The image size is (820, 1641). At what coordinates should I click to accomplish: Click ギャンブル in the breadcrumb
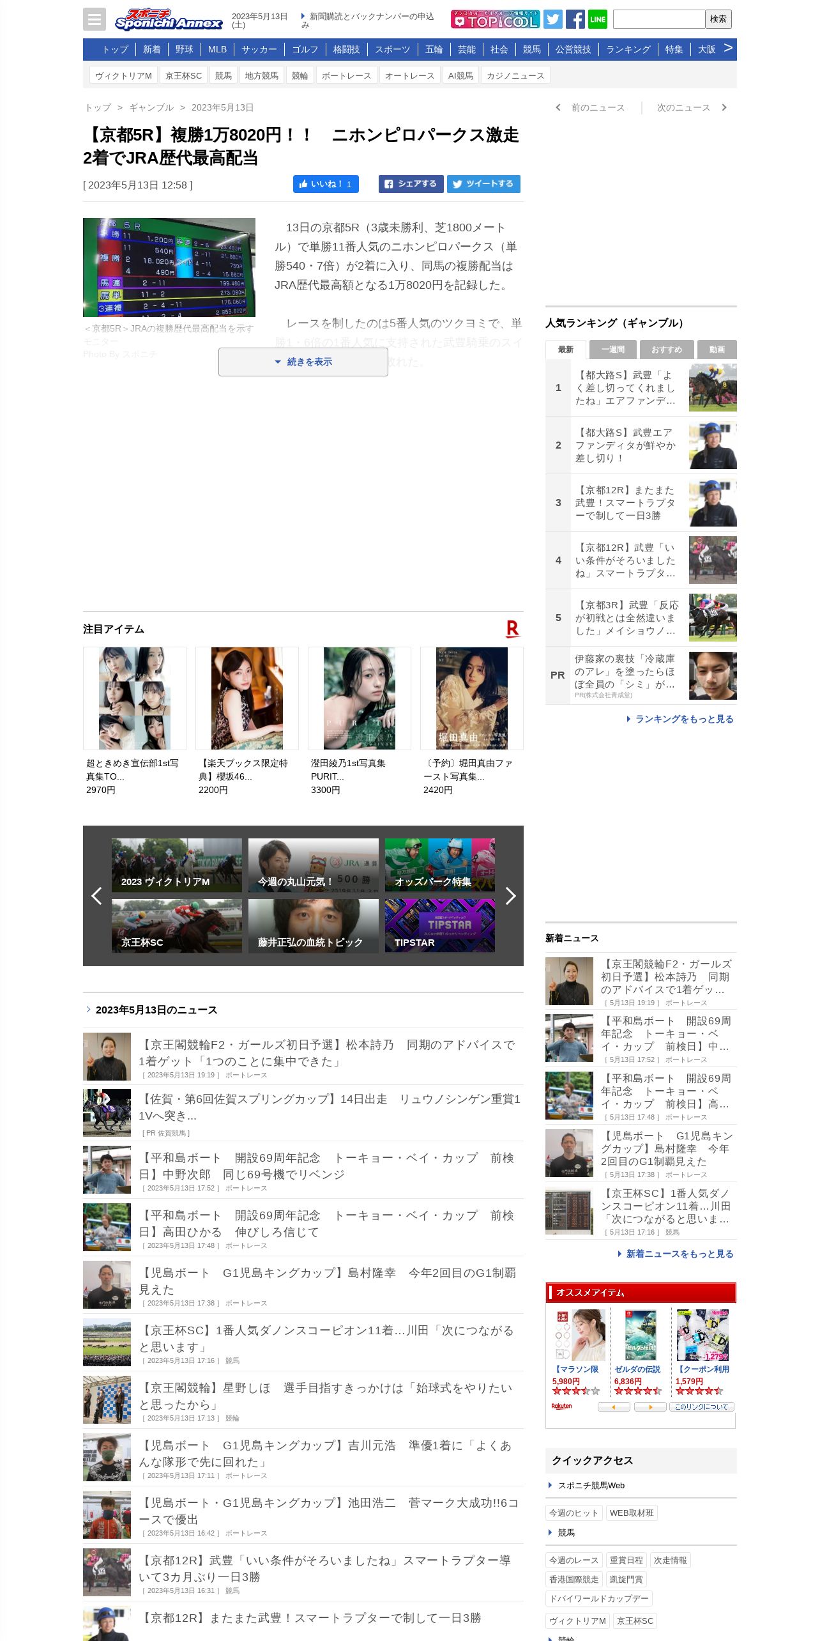[151, 107]
